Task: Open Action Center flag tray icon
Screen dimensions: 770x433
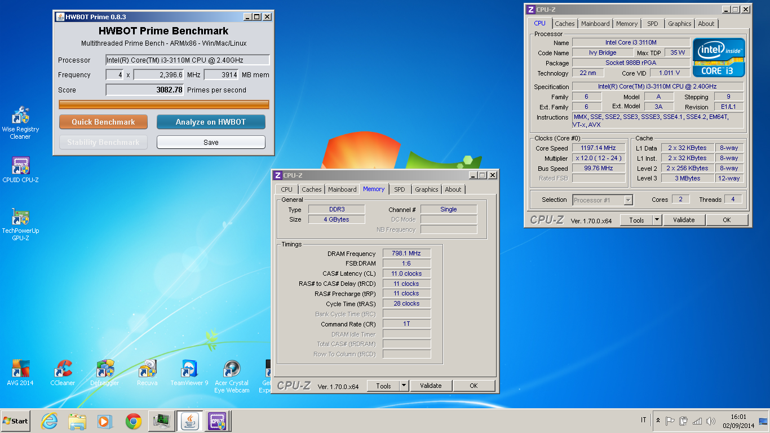Action: 670,421
